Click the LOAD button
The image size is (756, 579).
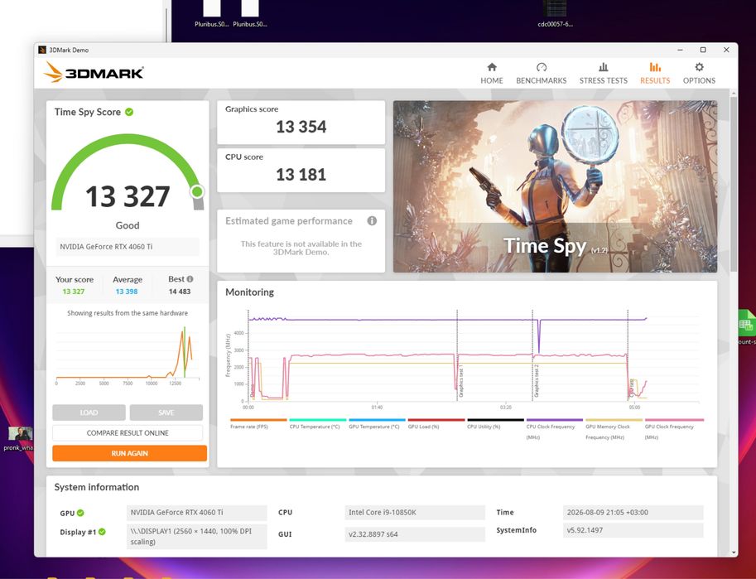point(89,413)
